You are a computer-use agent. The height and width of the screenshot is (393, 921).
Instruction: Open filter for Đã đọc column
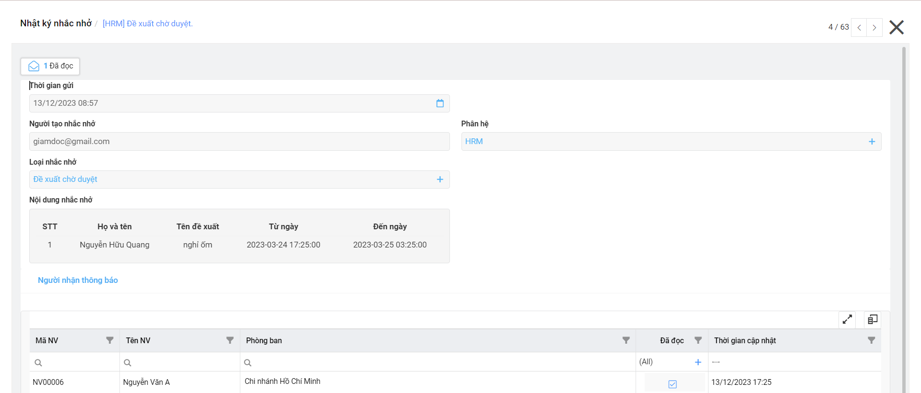point(698,340)
